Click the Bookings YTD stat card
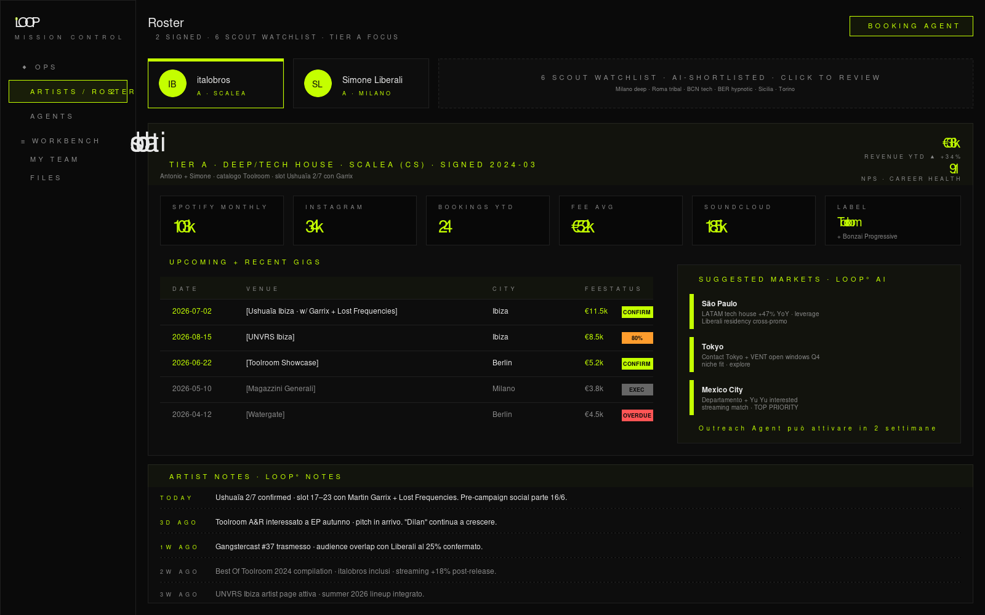The image size is (985, 615). 488,220
